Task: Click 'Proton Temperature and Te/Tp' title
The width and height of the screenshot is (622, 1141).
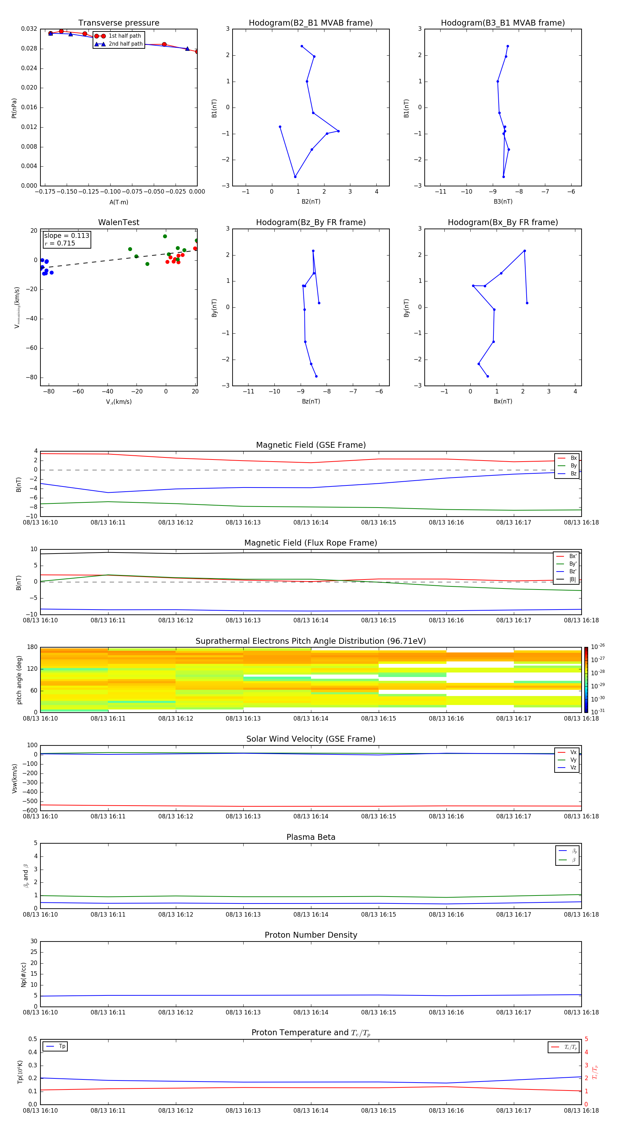Action: tap(311, 1033)
